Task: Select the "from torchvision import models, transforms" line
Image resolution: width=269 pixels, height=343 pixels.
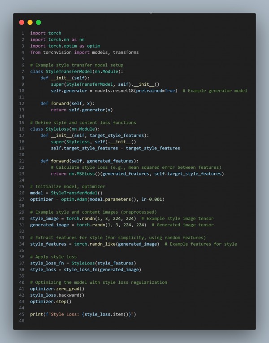Action: (84, 52)
